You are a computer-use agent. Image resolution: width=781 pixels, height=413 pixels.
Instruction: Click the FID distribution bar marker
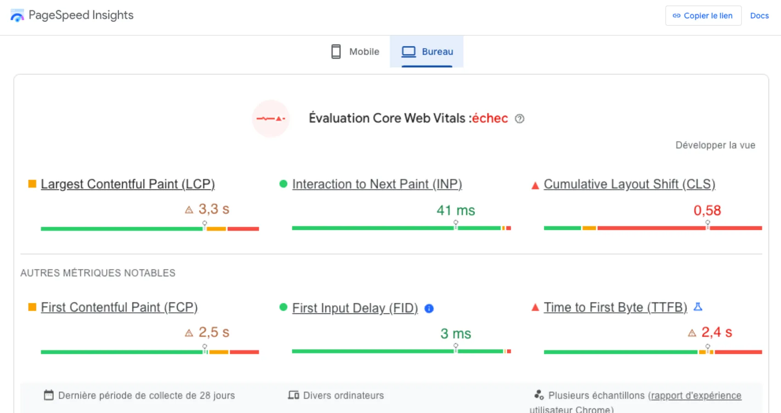(456, 348)
